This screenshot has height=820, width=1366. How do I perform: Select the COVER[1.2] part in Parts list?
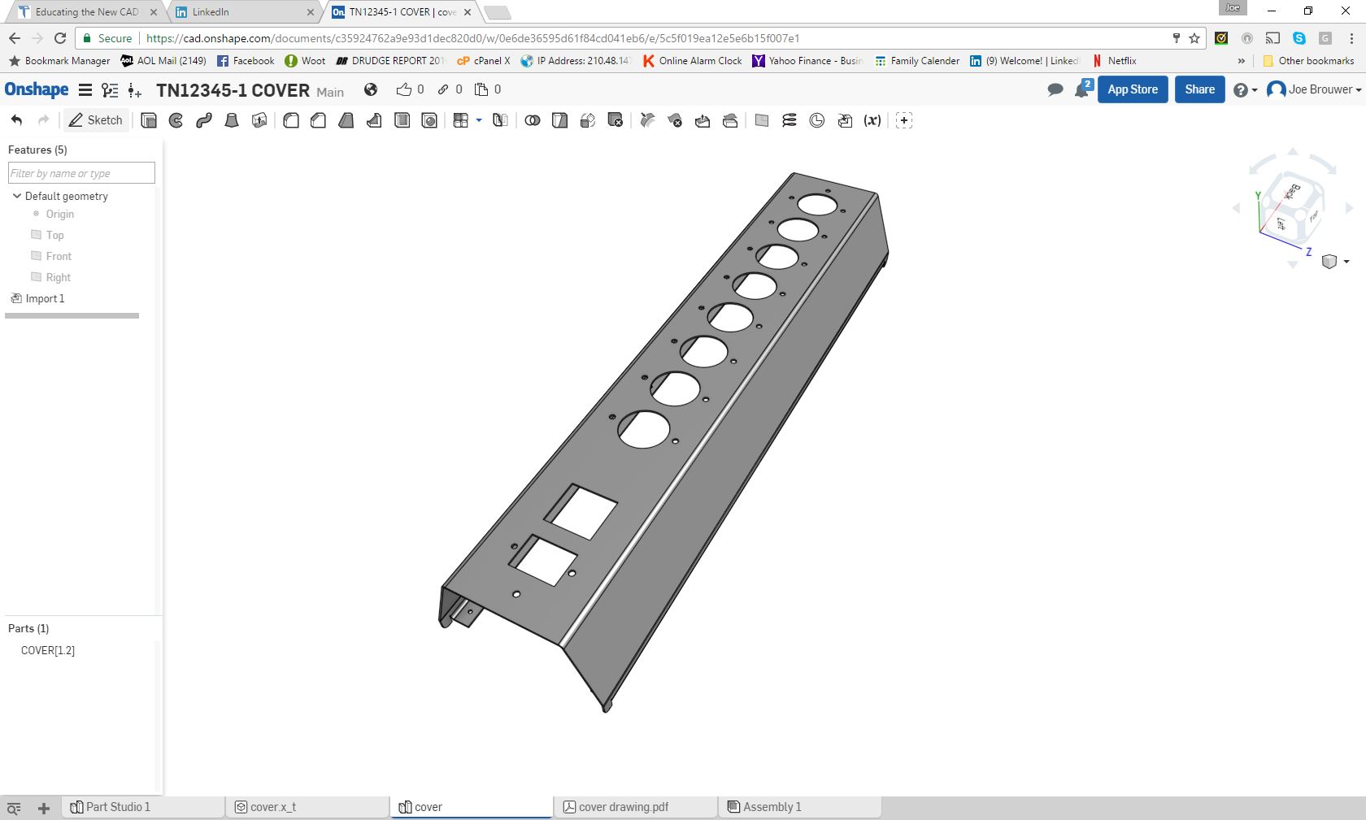(48, 650)
